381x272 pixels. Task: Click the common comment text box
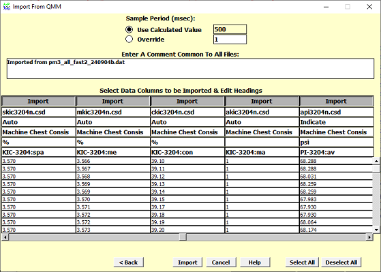(190, 69)
